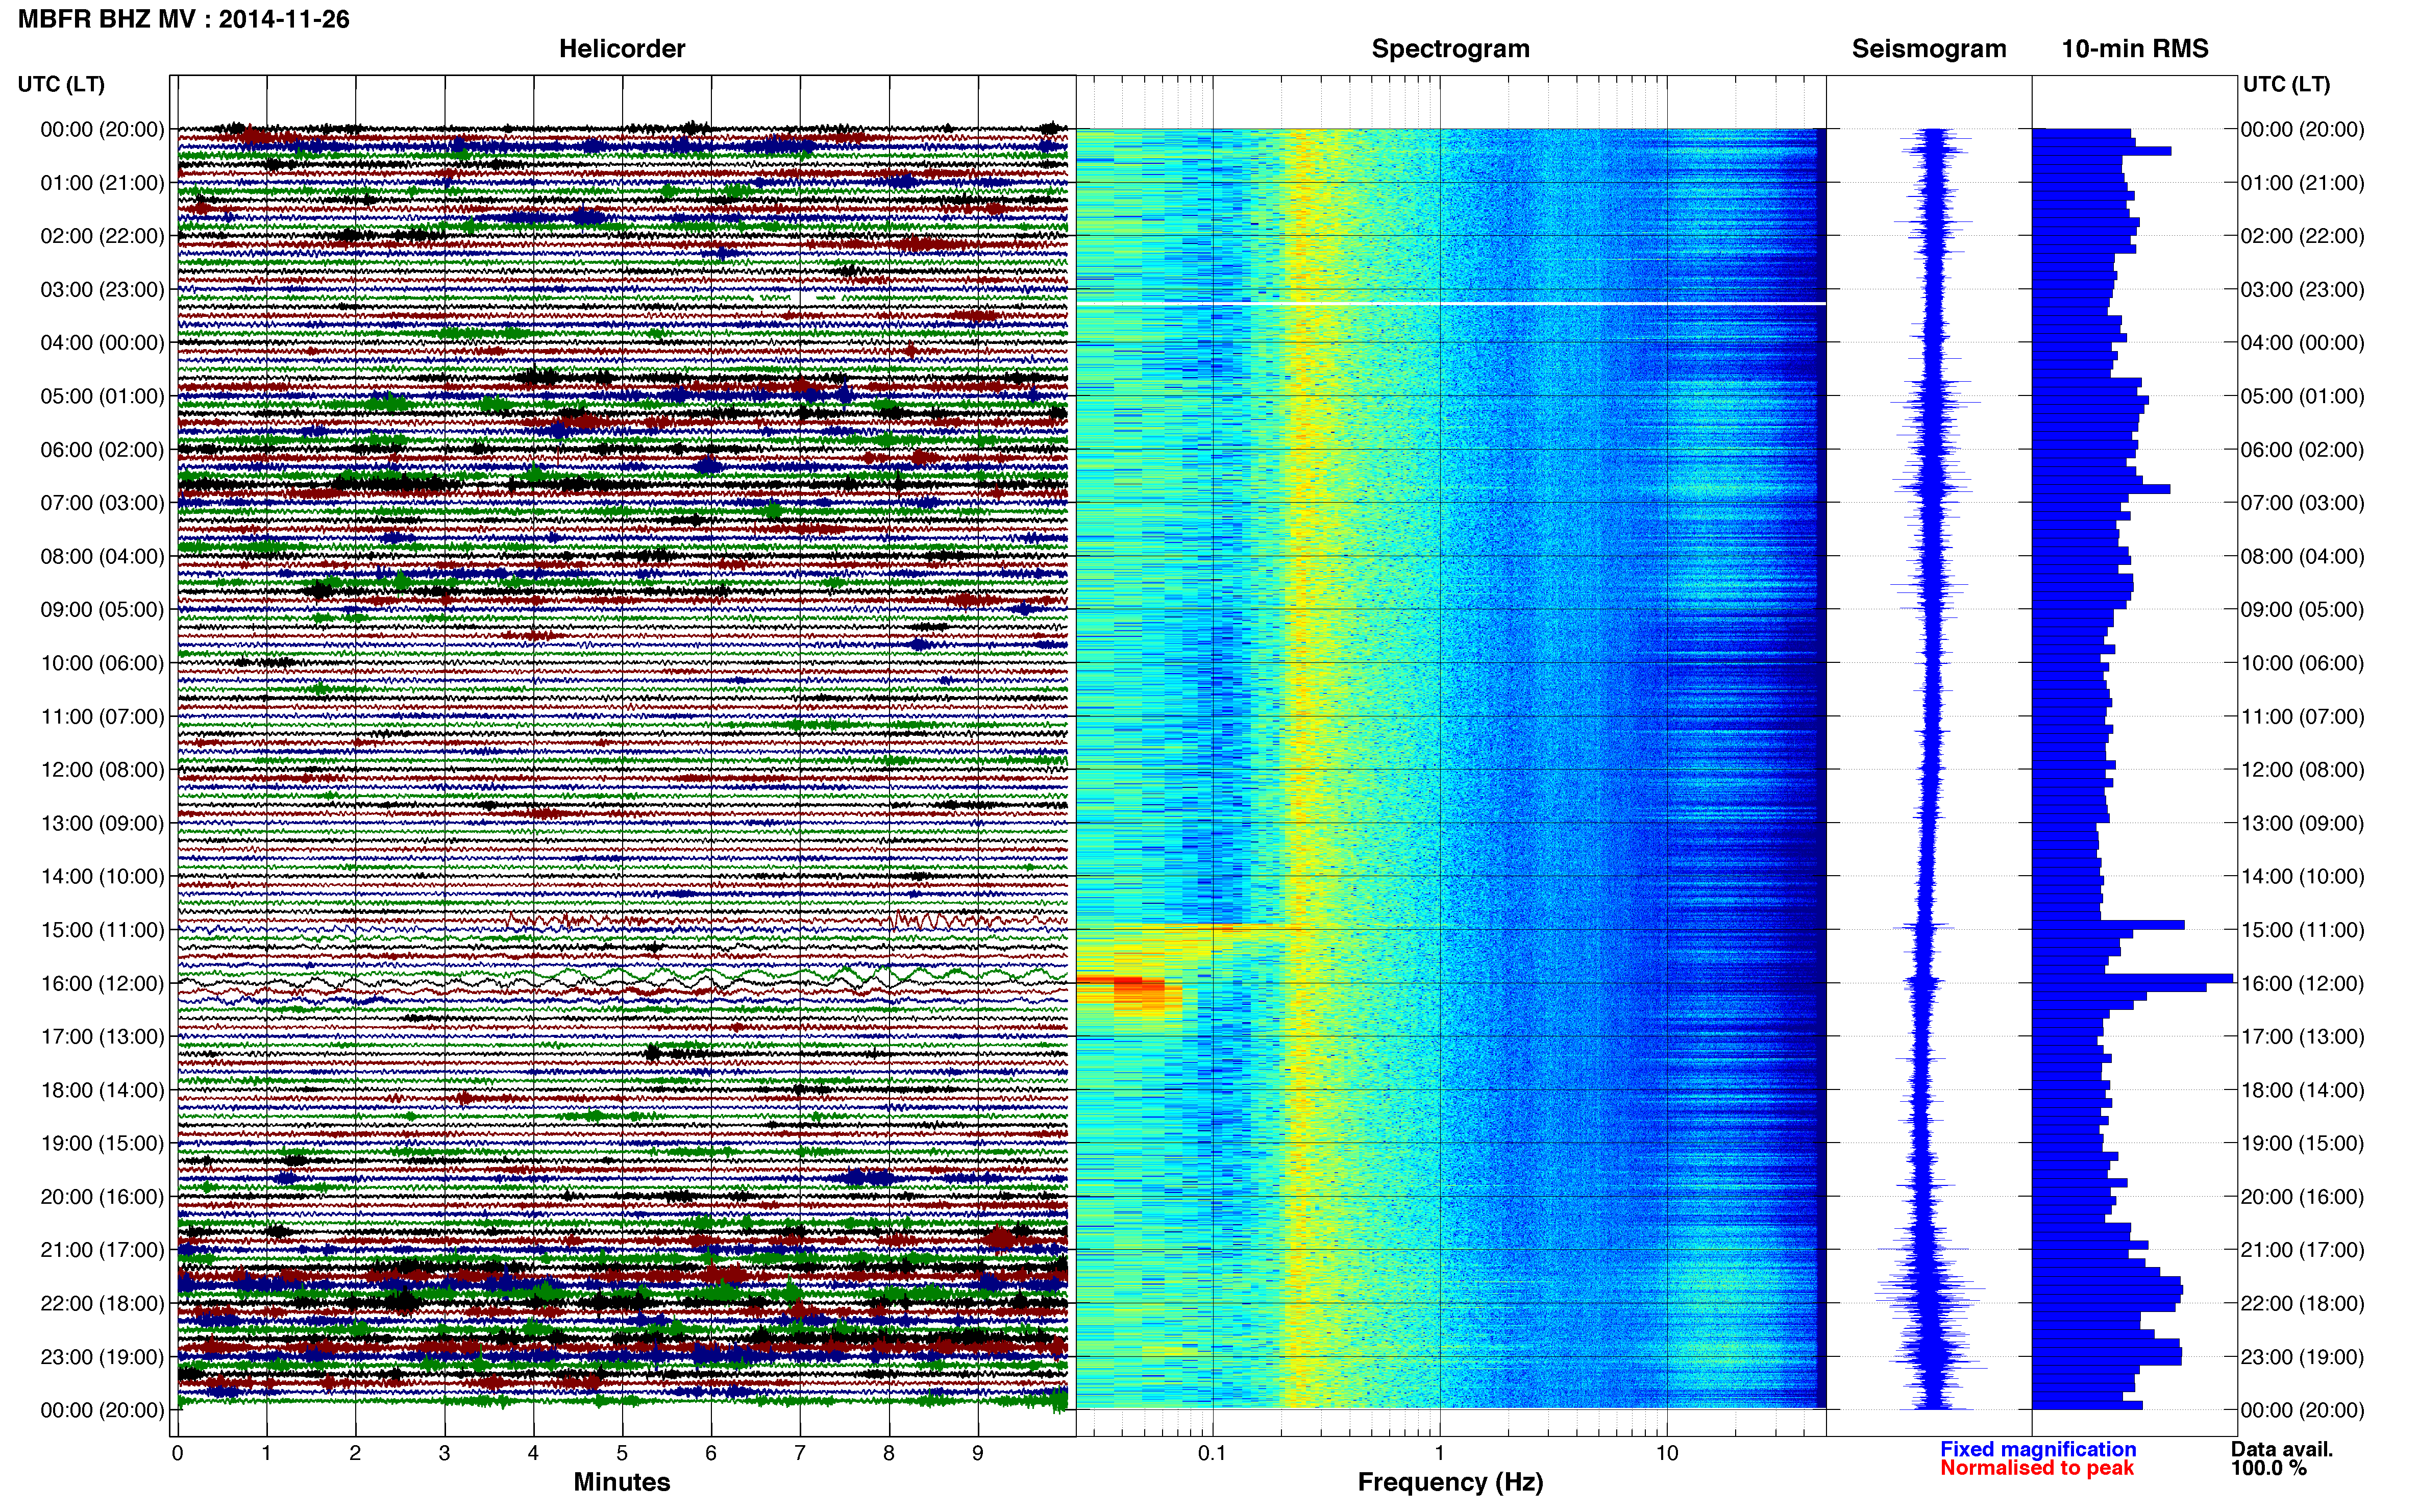Click the right '17:00 (13:00)' time label
This screenshot has height=1512, width=2419.
point(2302,1037)
